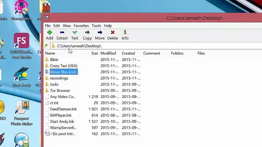Select the KMPlayer.lnk file
Screen dimensions: 262x147
click(61, 115)
